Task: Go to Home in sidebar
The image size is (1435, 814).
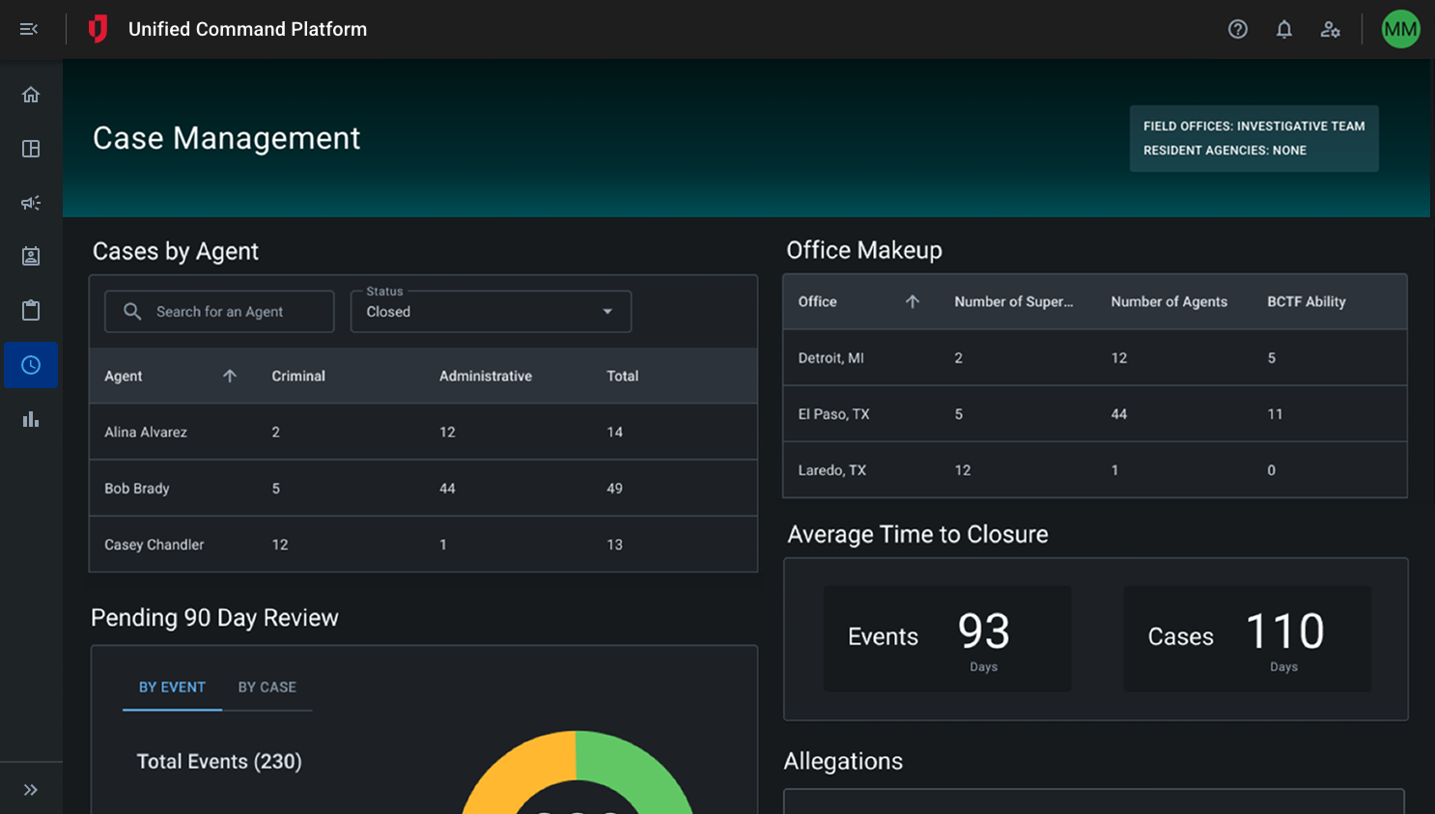Action: tap(31, 95)
